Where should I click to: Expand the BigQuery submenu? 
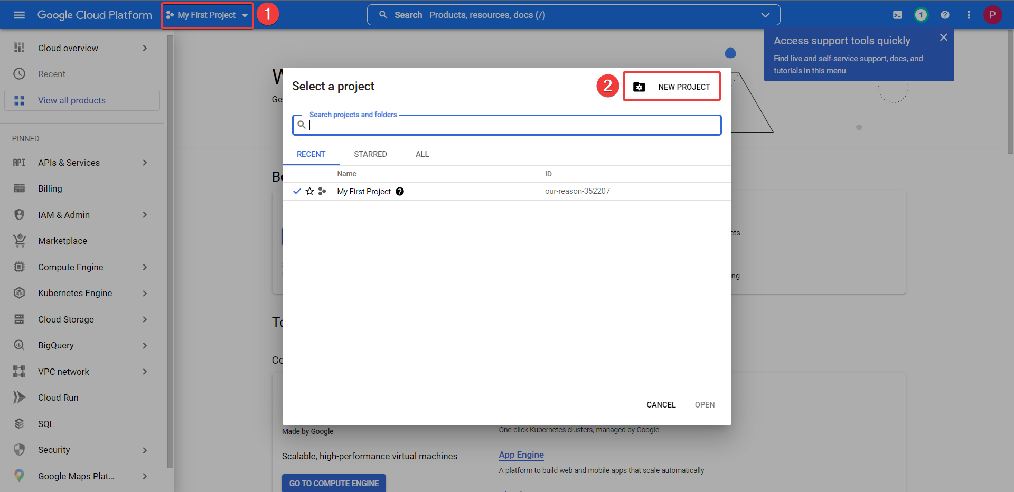coord(145,345)
